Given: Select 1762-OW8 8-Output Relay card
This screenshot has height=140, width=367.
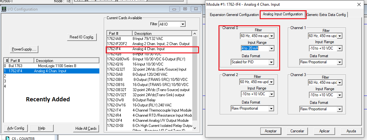Looking at the screenshot, I should [x=149, y=100].
